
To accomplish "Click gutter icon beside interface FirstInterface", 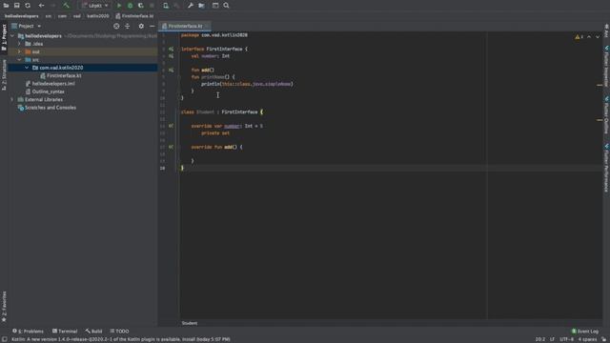I will [171, 49].
